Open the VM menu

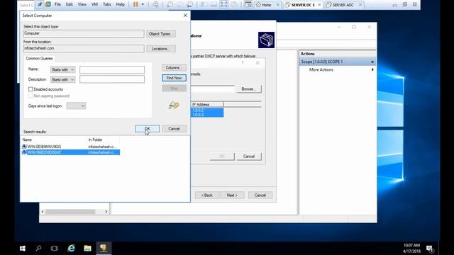[x=94, y=4]
